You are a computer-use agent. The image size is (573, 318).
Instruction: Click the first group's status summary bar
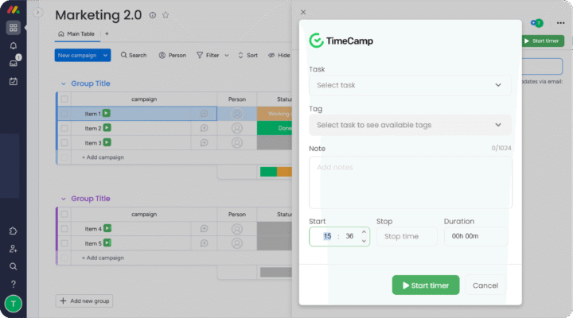[276, 172]
